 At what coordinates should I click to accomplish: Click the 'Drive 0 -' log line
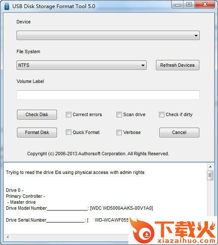[x=15, y=190]
